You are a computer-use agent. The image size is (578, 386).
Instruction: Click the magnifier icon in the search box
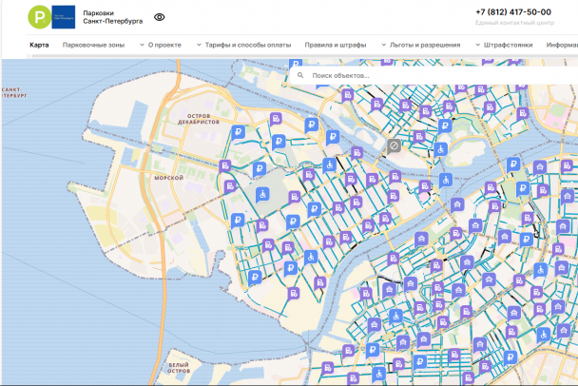[300, 75]
